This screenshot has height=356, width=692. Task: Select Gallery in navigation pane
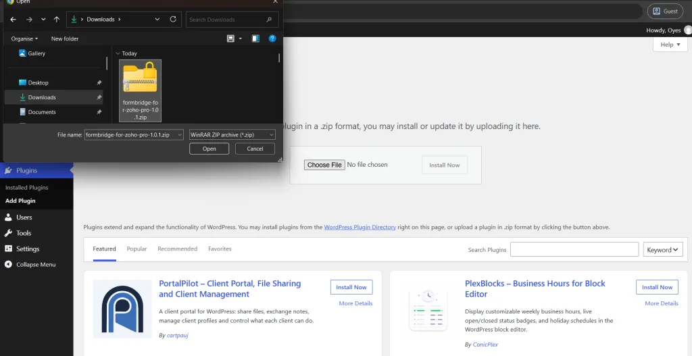pos(32,53)
